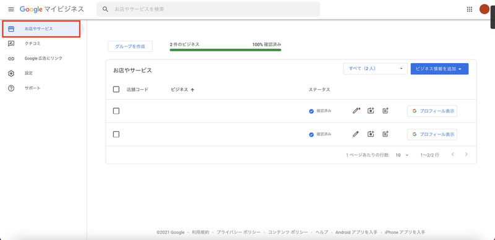
Task: Click the green verification progress bar
Action: [x=225, y=49]
